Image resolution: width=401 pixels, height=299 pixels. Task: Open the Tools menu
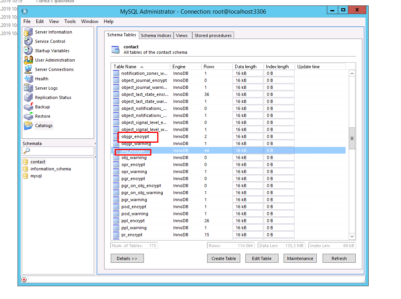pyautogui.click(x=70, y=21)
